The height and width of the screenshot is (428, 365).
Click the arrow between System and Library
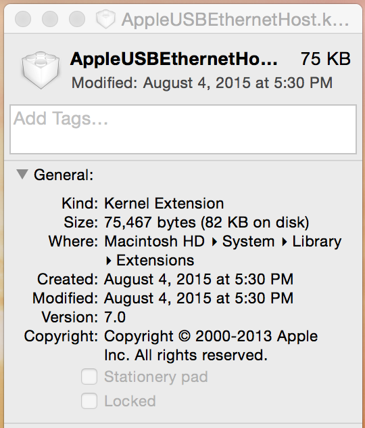[x=284, y=242]
